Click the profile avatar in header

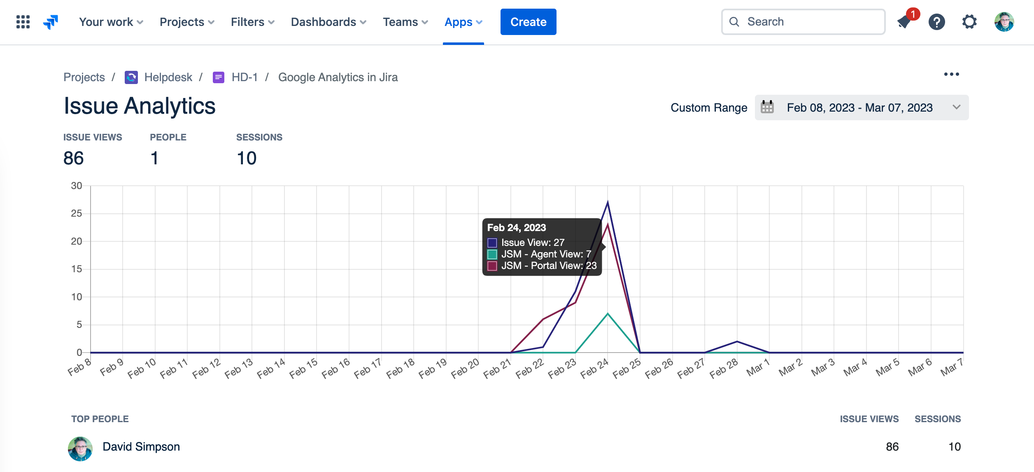1004,22
